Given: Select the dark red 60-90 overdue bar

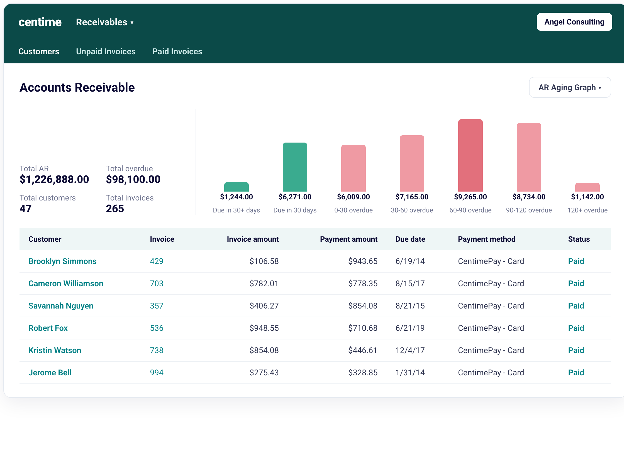Looking at the screenshot, I should (x=471, y=155).
